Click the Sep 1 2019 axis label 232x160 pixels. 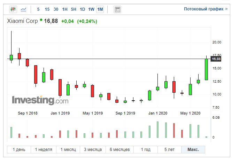point(125,113)
